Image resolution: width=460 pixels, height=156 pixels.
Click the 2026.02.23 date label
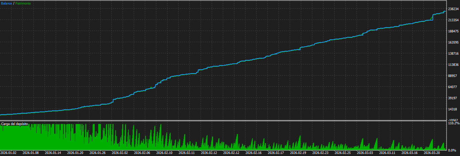coord(320,153)
